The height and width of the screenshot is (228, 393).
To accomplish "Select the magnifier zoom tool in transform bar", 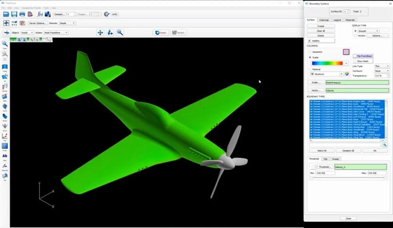I will (120, 33).
